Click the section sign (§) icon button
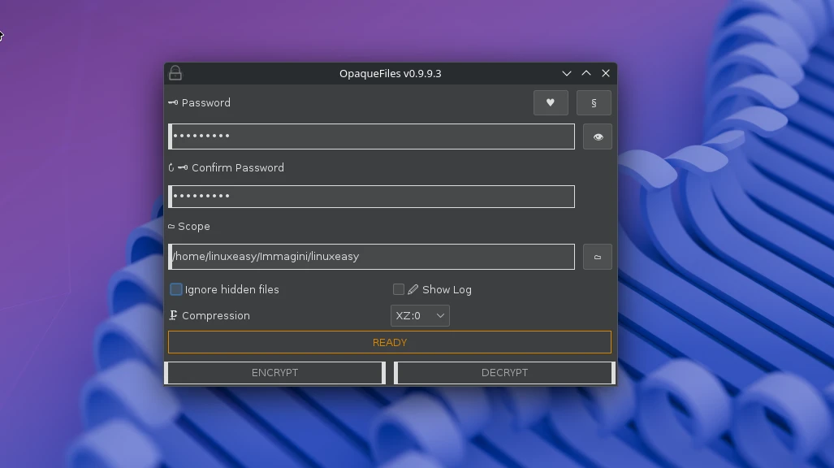 (x=594, y=103)
